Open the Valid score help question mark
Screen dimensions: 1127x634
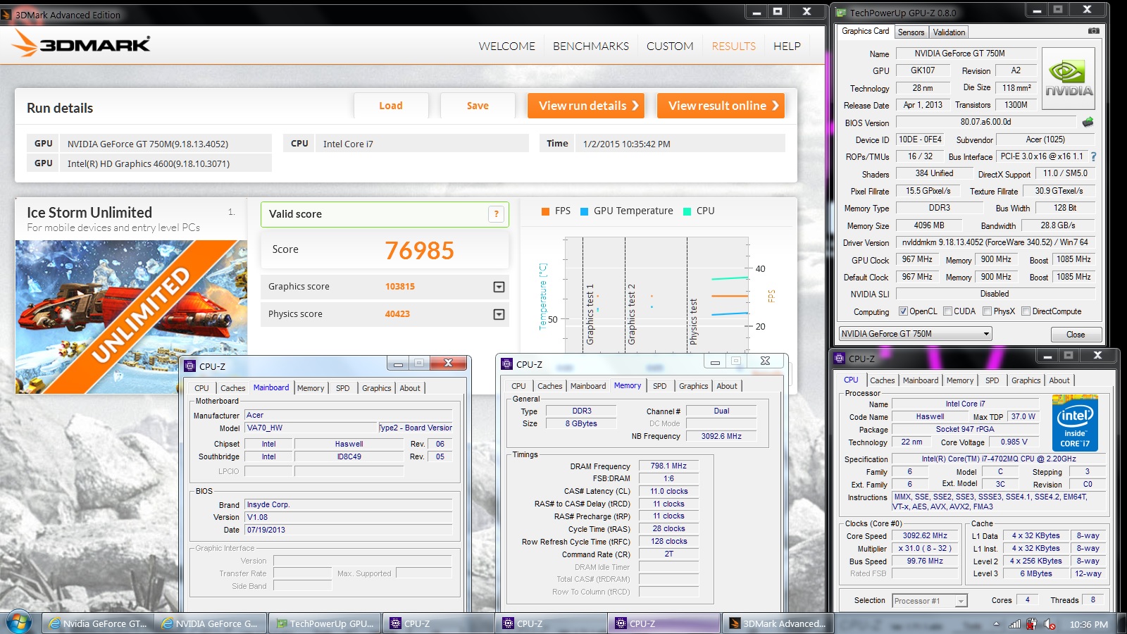coord(497,214)
